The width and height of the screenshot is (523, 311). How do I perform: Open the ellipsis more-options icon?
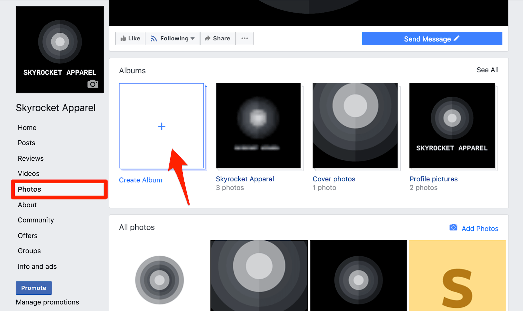click(244, 38)
